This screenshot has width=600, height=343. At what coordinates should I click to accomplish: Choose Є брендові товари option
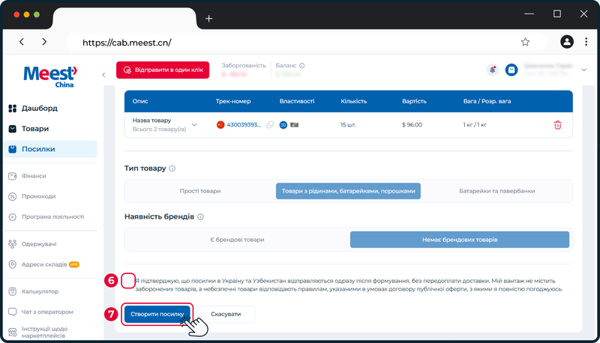pyautogui.click(x=237, y=240)
